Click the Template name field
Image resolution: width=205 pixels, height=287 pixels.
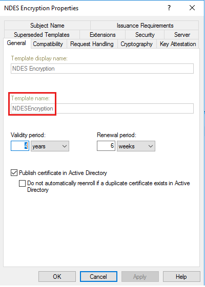tap(102, 108)
